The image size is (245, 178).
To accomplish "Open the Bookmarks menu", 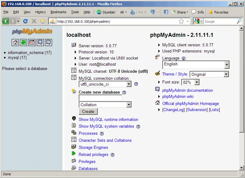I will coord(58,12).
